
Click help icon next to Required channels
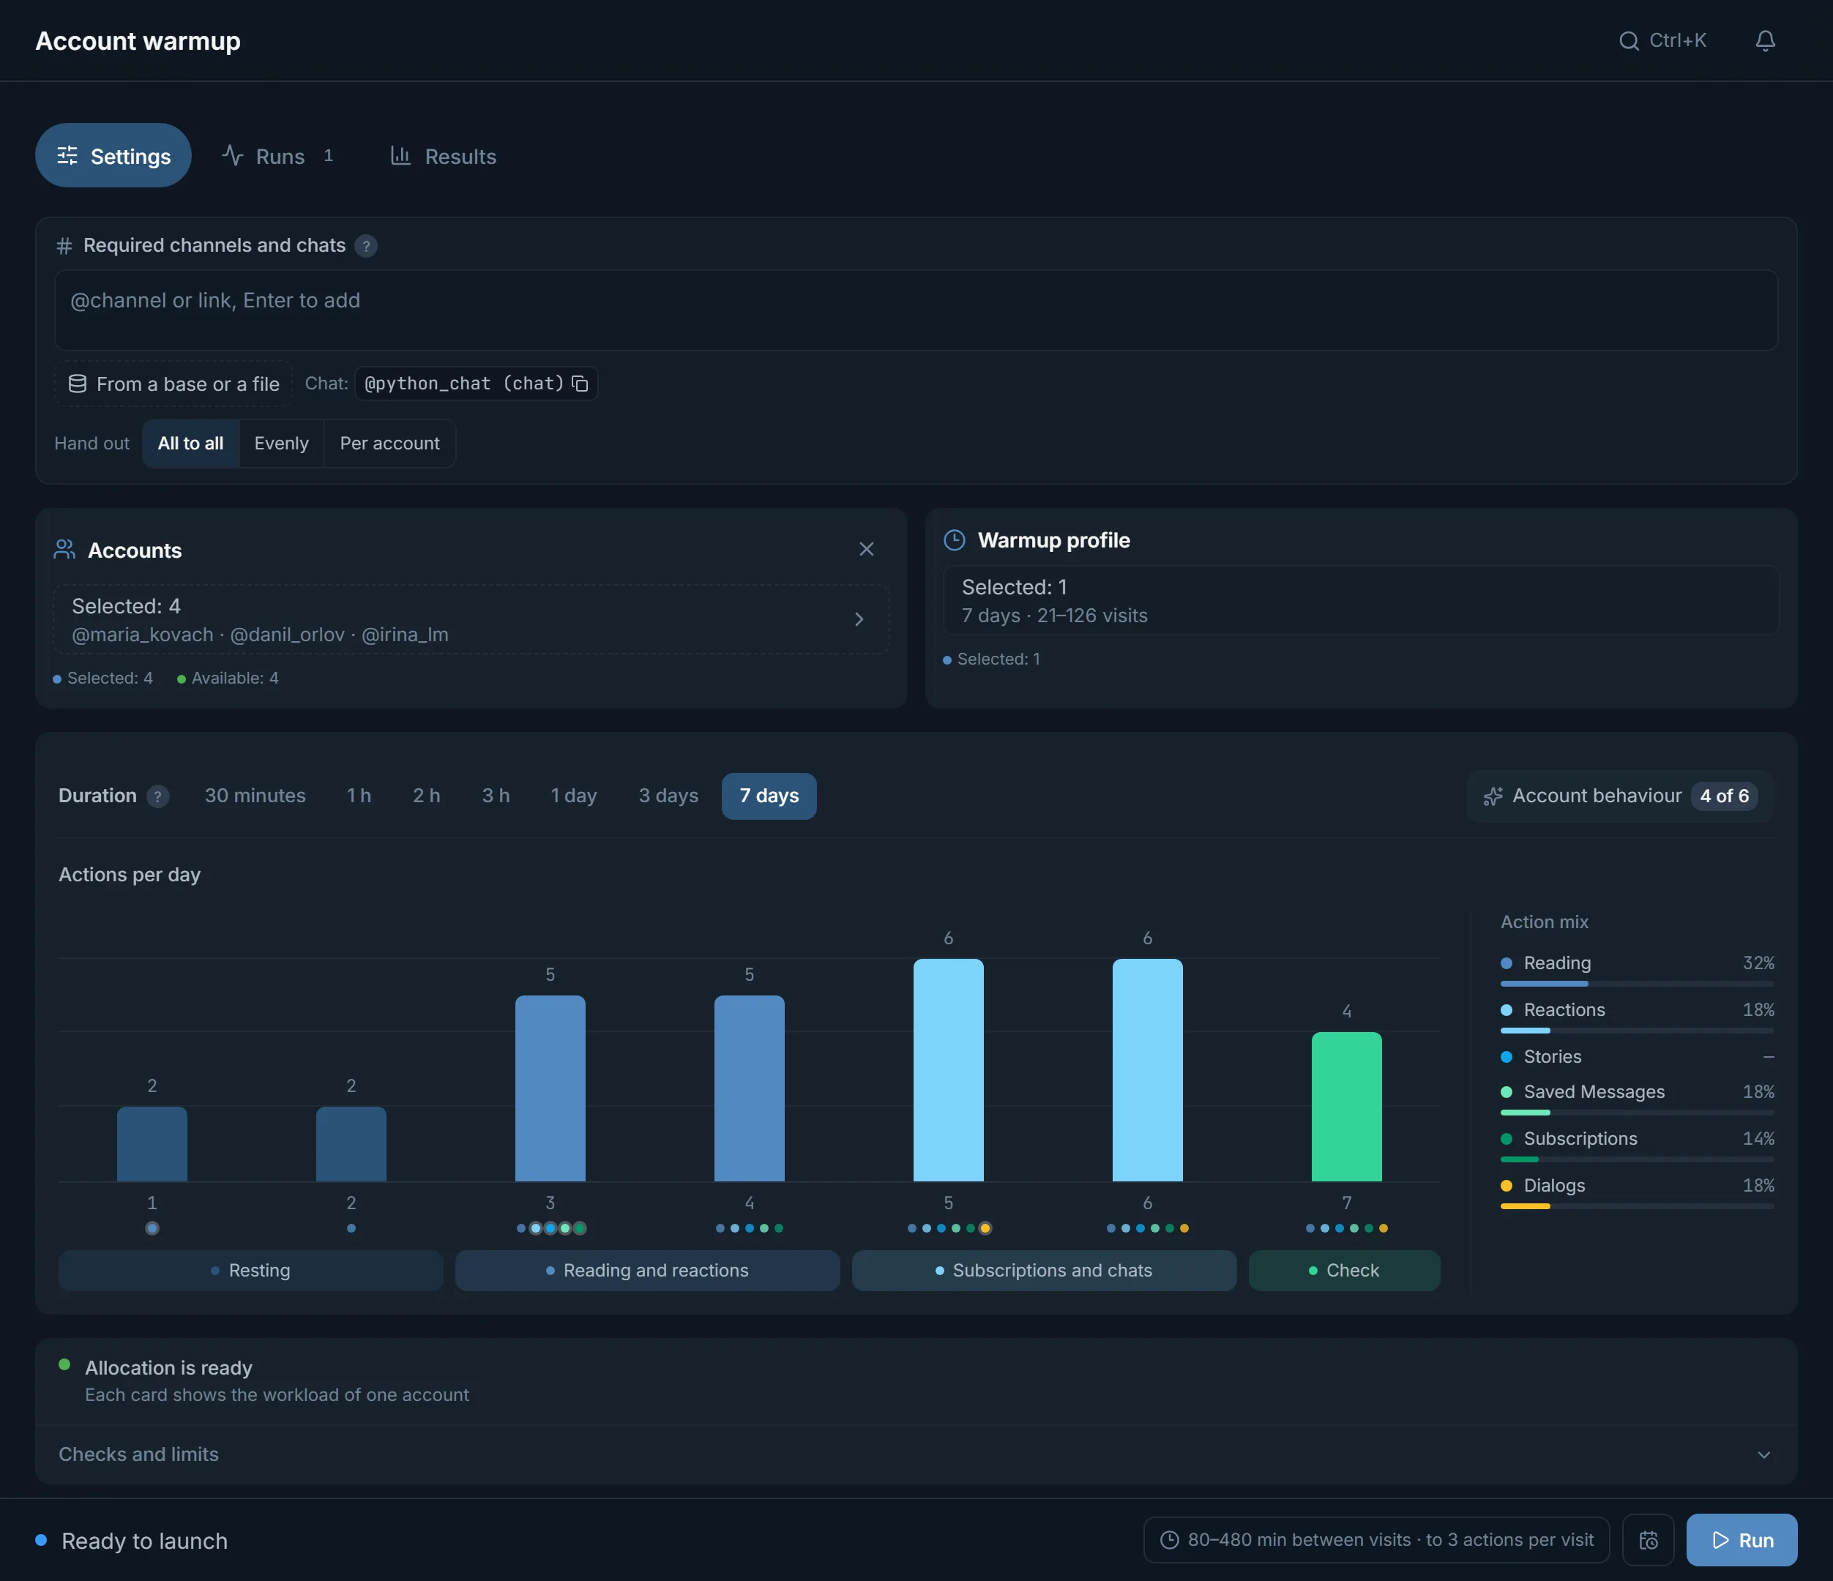(x=365, y=246)
